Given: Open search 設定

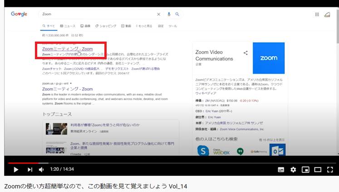Looking at the screenshot, I should pyautogui.click(x=161, y=26).
